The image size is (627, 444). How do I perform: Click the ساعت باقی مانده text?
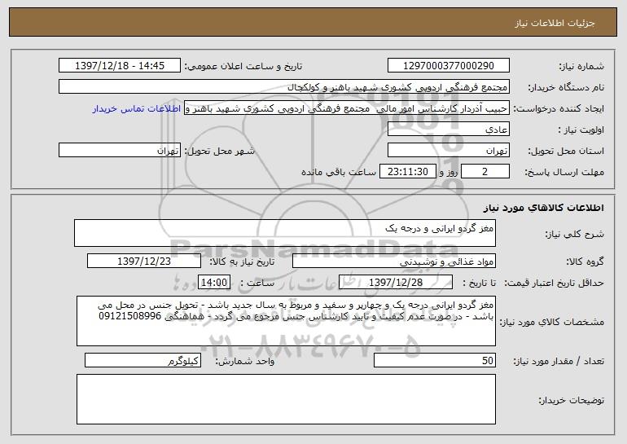(338, 172)
